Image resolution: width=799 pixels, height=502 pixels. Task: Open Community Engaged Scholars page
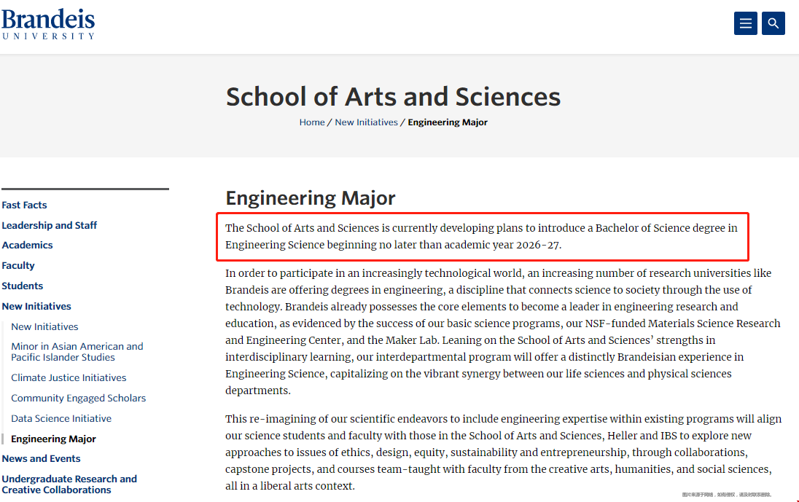point(78,398)
